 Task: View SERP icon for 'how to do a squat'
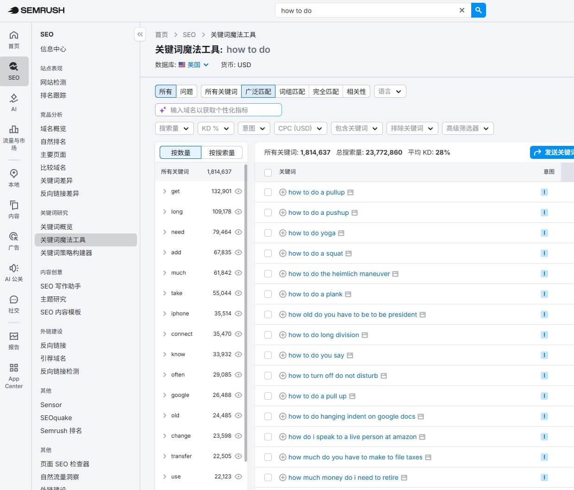point(349,253)
